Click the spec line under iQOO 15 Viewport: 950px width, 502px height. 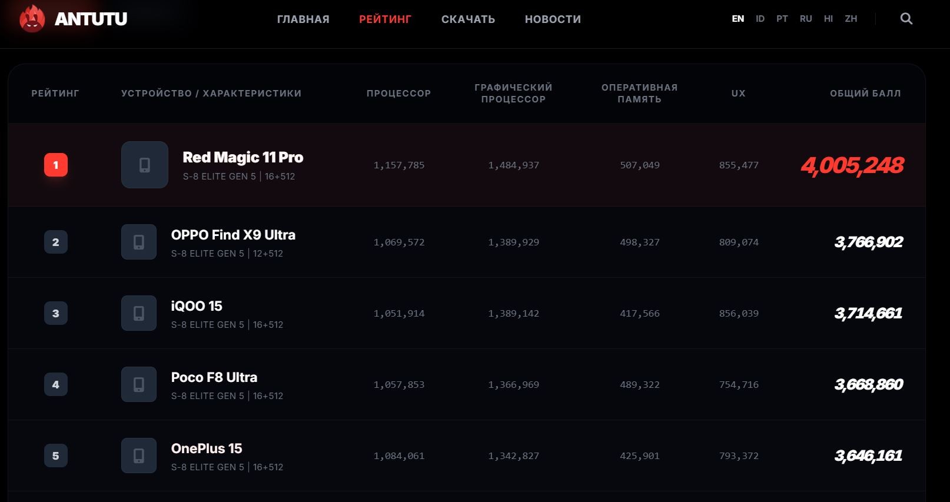[227, 325]
